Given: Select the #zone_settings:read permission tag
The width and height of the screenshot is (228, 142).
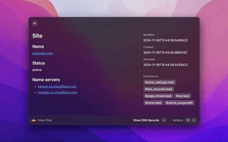Looking at the screenshot, I should point(159,82).
